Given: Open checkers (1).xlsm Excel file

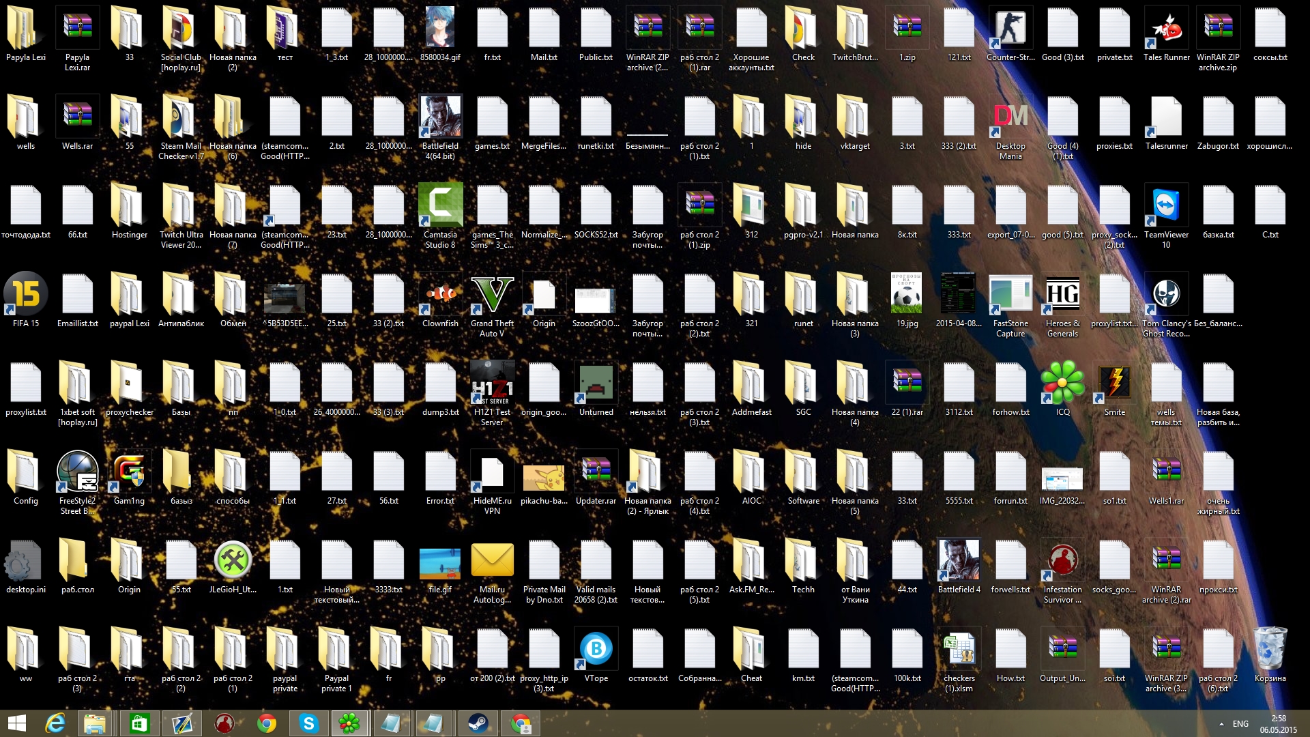Looking at the screenshot, I should [x=959, y=649].
